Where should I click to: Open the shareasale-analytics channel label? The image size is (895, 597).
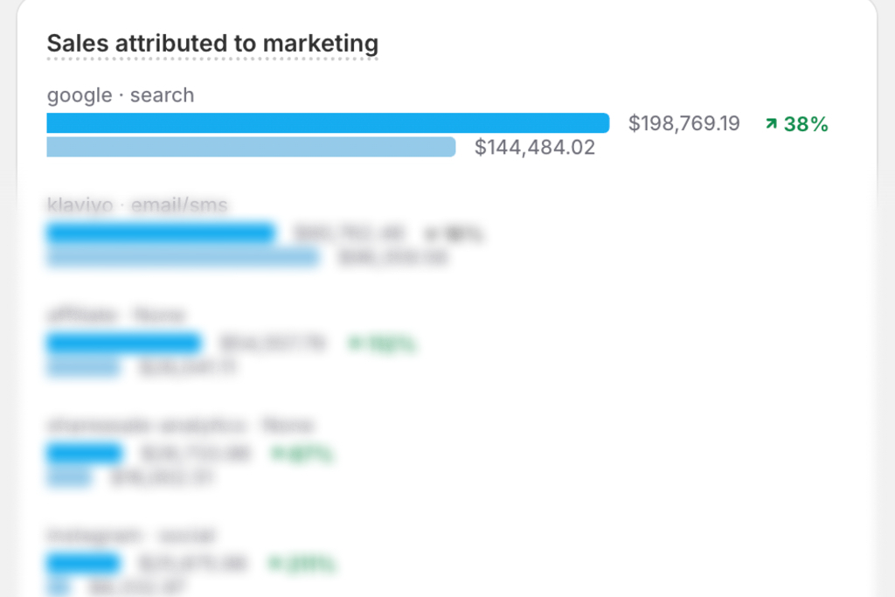180,425
